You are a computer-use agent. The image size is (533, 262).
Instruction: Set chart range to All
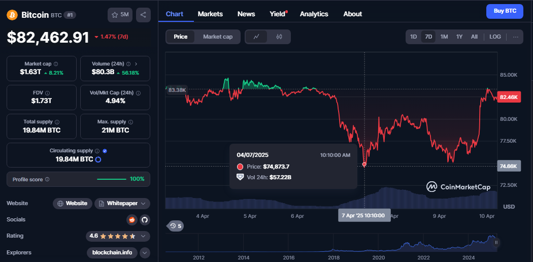point(474,37)
